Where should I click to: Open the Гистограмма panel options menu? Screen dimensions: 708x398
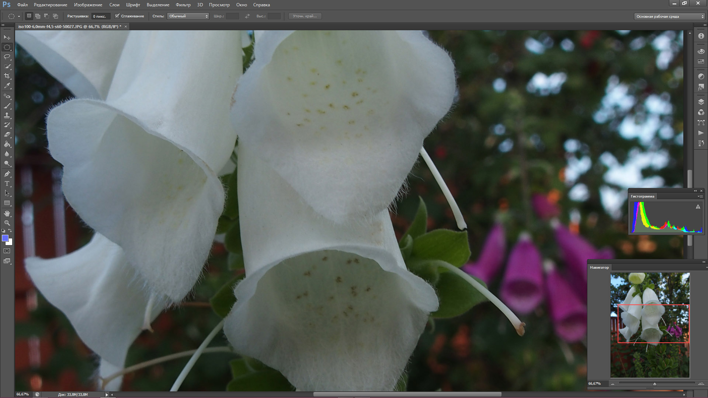700,196
